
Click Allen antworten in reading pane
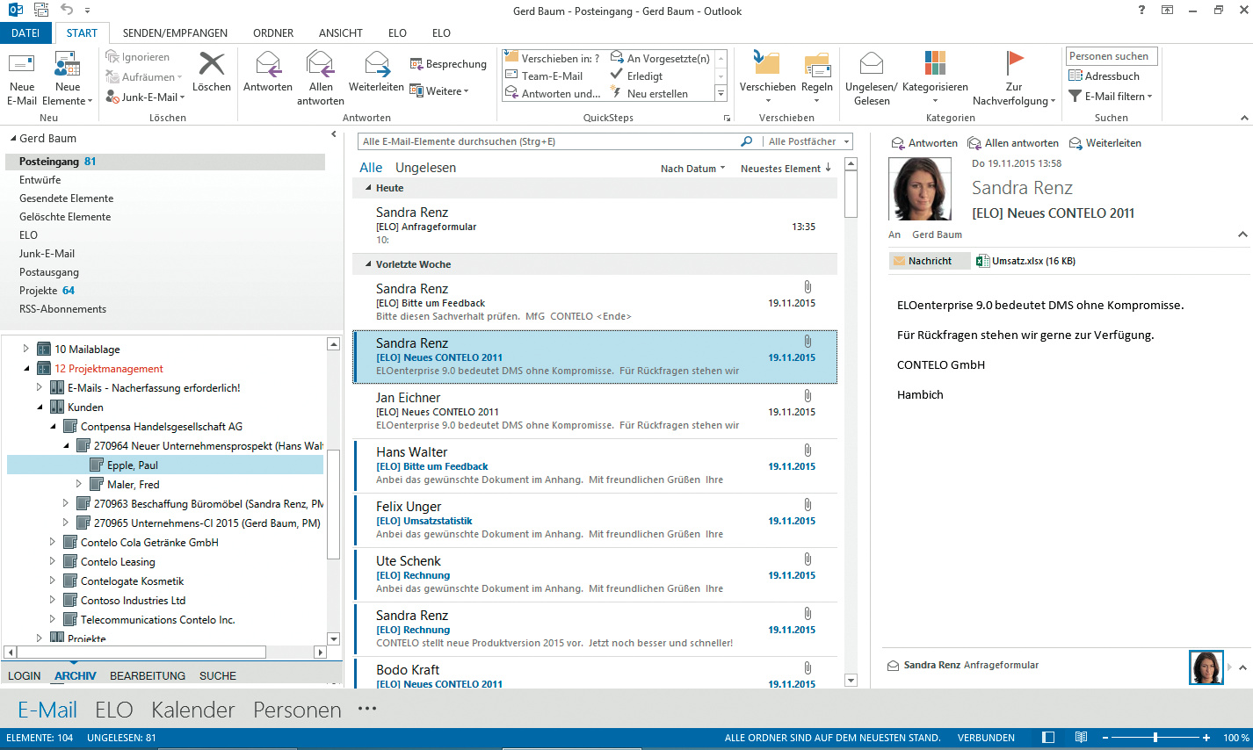click(1013, 143)
